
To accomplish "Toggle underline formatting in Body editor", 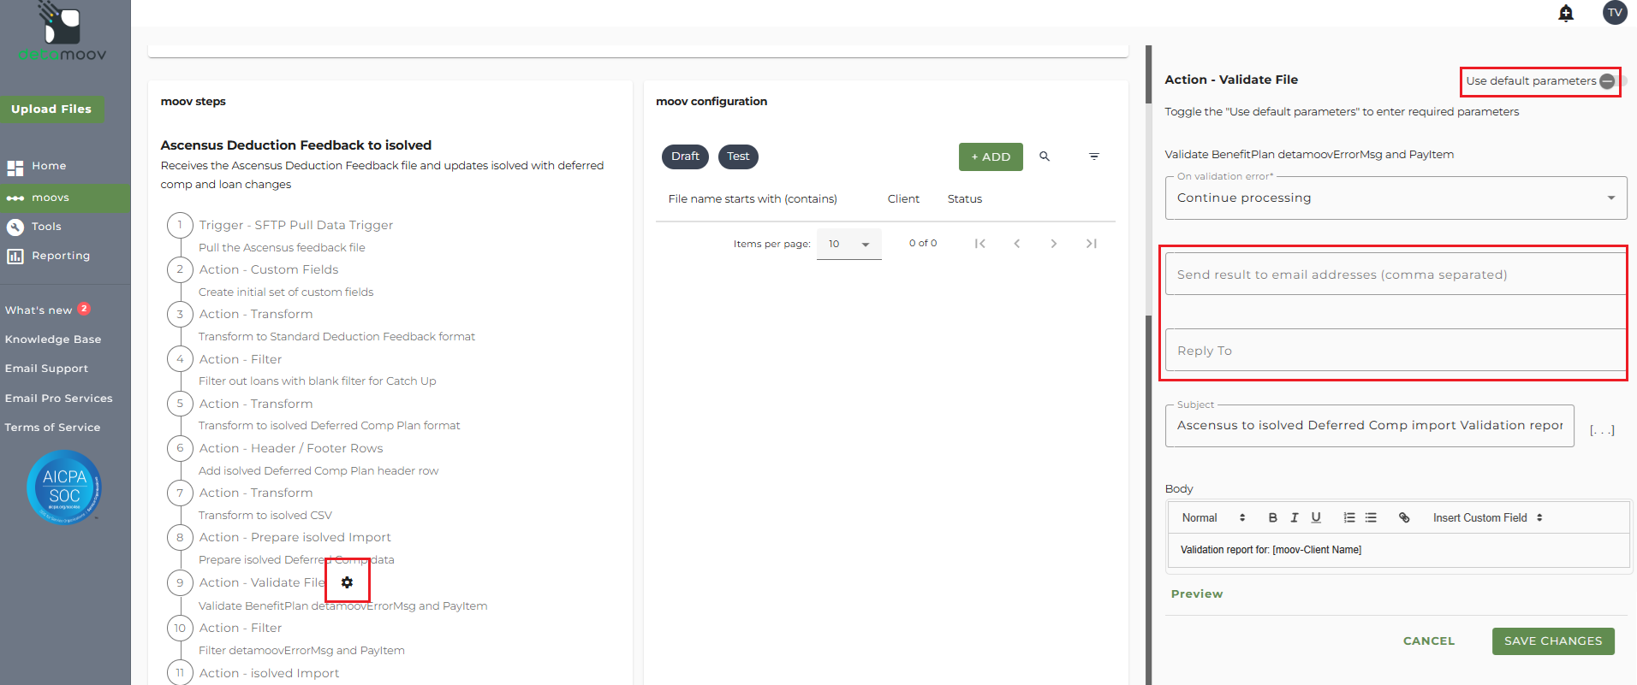I will [1316, 517].
